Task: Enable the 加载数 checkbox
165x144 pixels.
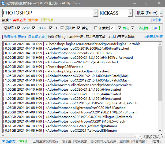Action: click(x=96, y=28)
